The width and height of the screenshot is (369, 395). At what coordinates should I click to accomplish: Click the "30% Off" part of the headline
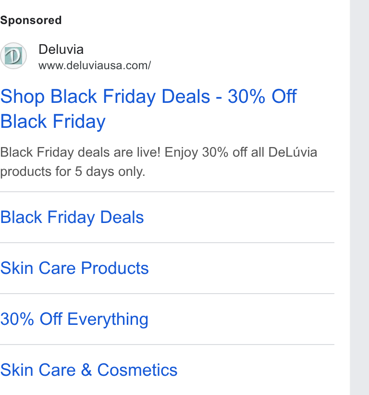pyautogui.click(x=262, y=96)
